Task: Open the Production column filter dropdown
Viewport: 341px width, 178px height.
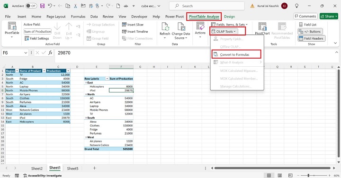Action: pos(68,71)
